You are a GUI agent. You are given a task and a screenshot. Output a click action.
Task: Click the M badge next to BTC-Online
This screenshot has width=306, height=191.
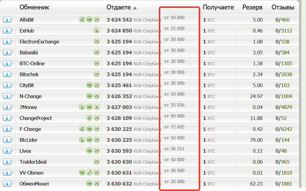tap(96, 63)
